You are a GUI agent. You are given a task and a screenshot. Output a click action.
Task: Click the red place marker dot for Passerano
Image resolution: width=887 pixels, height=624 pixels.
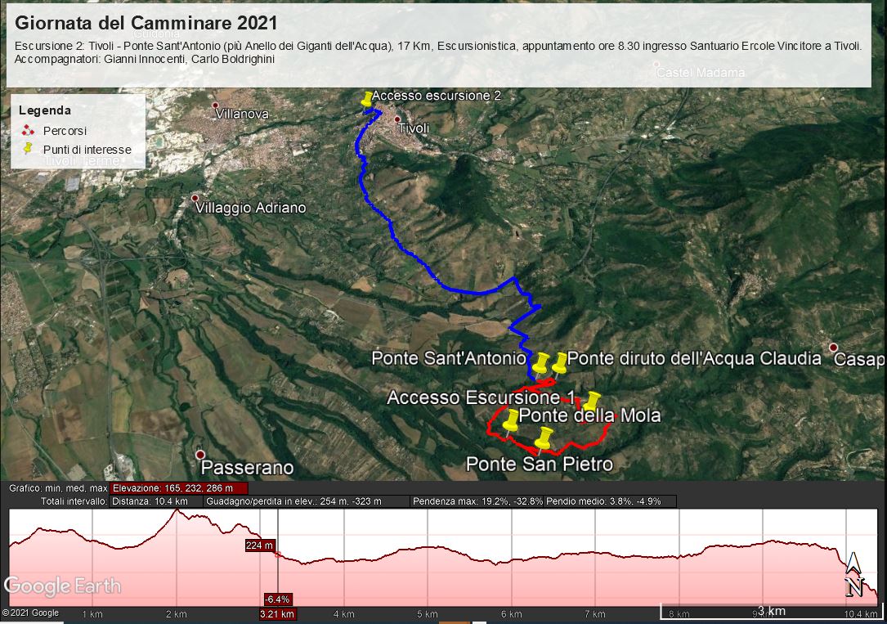click(200, 455)
